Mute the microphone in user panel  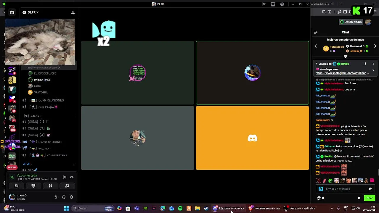[56, 197]
